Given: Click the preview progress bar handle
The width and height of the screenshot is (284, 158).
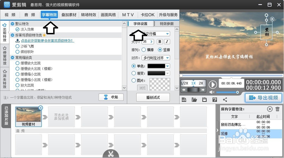Looking at the screenshot, I should (x=181, y=75).
